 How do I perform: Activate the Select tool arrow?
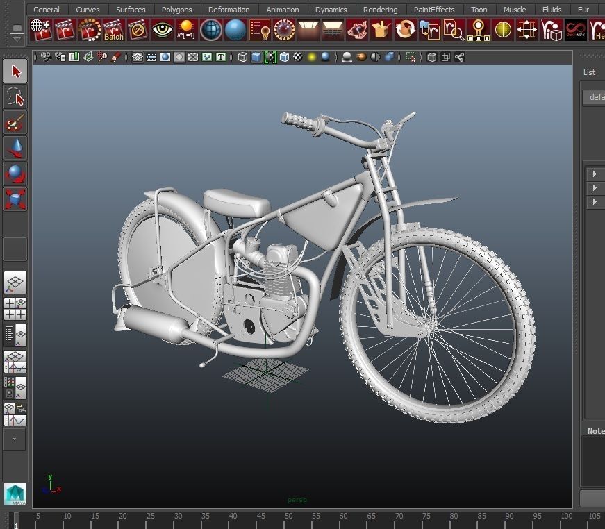click(x=15, y=72)
